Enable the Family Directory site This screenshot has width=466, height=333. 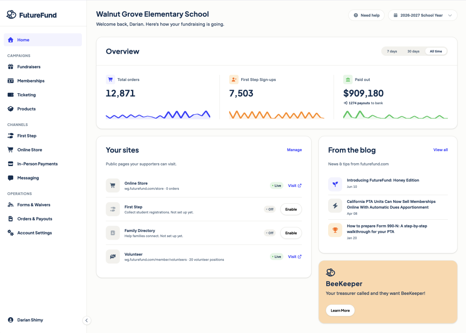291,233
